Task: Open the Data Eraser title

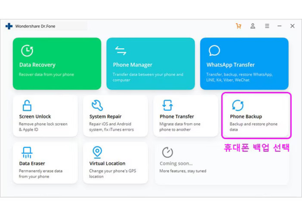Action: [32, 163]
